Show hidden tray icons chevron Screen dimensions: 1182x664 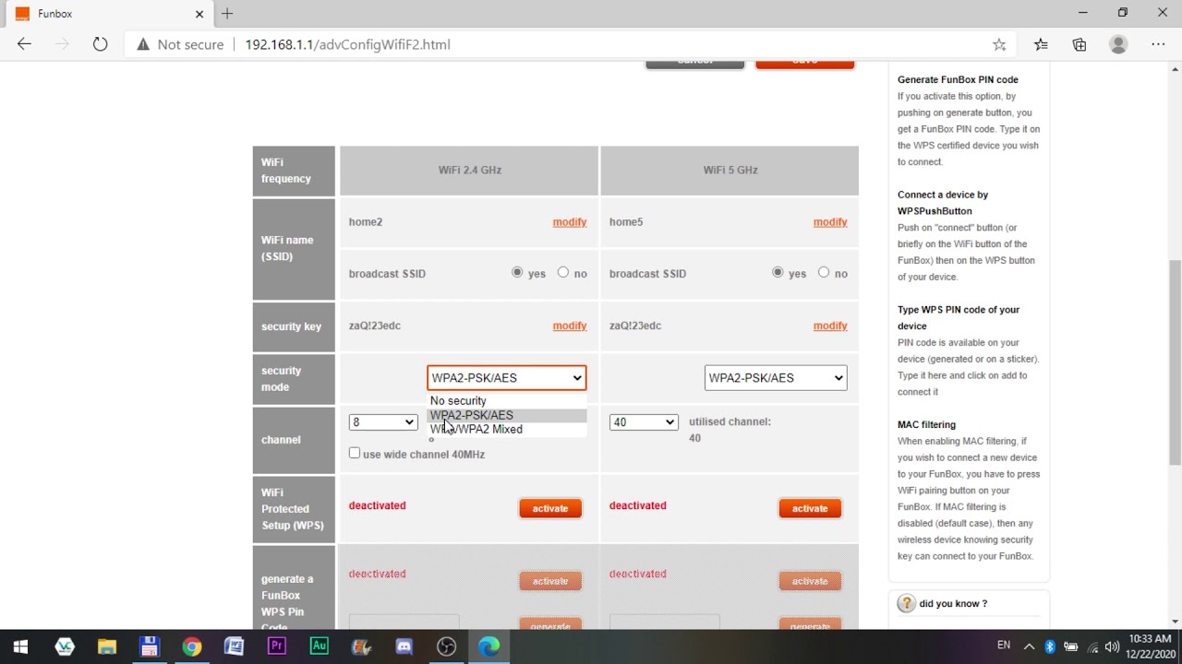click(1029, 646)
